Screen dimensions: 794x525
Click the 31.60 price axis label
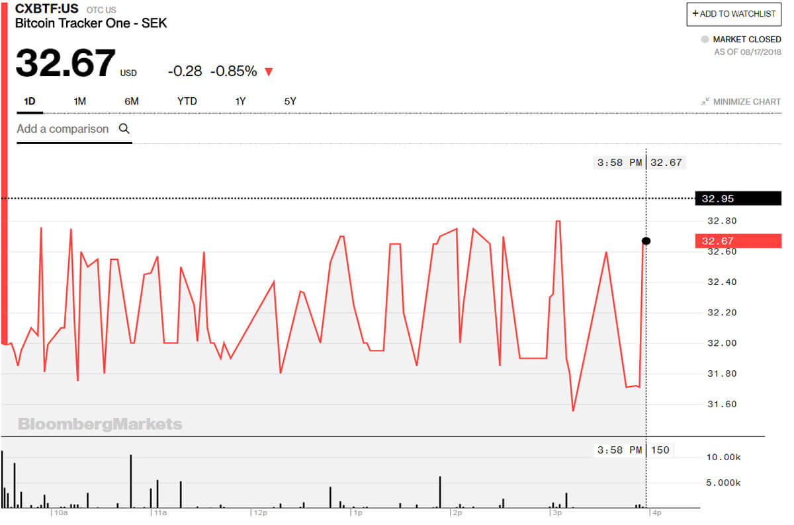pyautogui.click(x=722, y=405)
